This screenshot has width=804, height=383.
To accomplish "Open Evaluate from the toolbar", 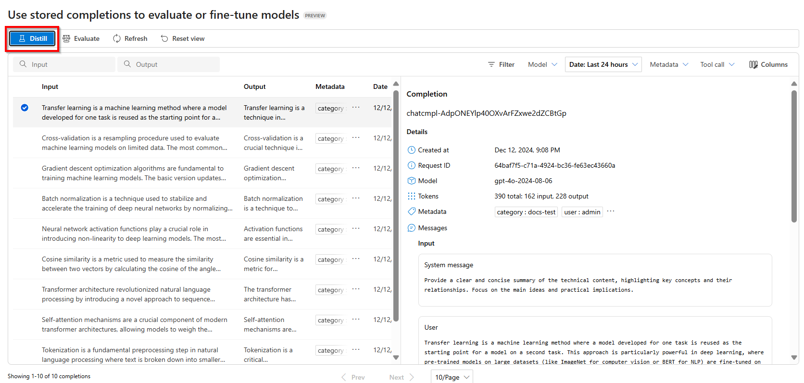I will click(x=81, y=39).
